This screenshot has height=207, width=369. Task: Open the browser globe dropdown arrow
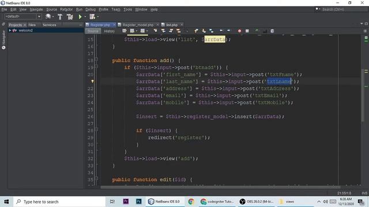[53, 17]
